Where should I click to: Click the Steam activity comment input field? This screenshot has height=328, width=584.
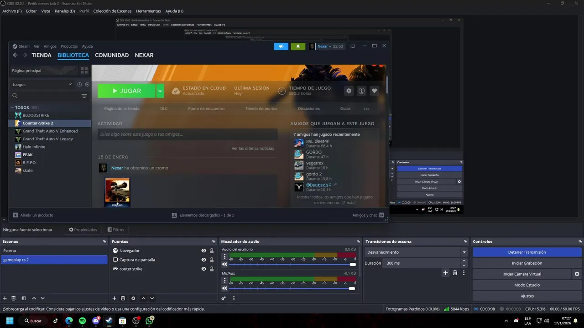pyautogui.click(x=188, y=134)
